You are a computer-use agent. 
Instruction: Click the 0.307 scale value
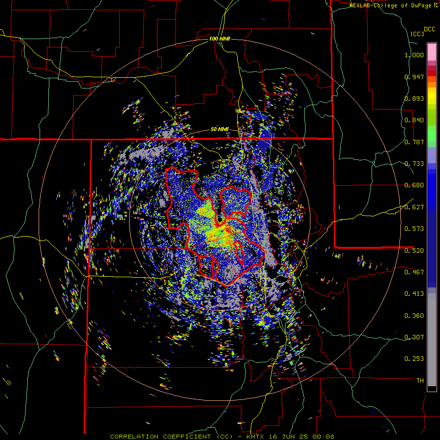[x=414, y=337]
